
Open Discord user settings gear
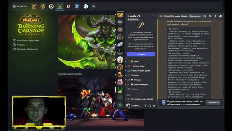pyautogui.click(x=154, y=106)
